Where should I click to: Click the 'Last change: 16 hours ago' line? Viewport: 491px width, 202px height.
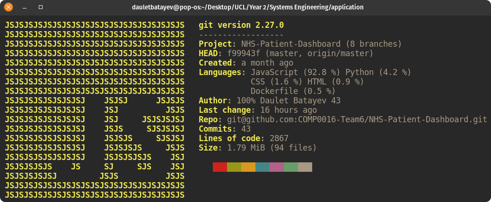258,110
